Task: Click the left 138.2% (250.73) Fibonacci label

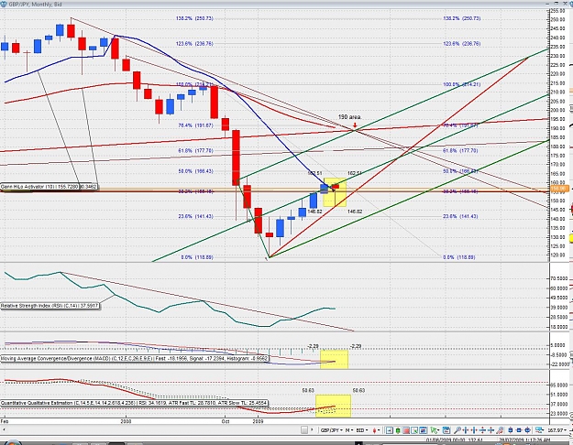Action: pyautogui.click(x=194, y=18)
